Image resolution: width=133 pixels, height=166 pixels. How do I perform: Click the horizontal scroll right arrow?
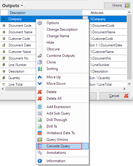[124, 89]
